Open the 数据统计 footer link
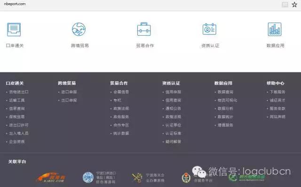This screenshot has height=187, width=301. (225, 117)
